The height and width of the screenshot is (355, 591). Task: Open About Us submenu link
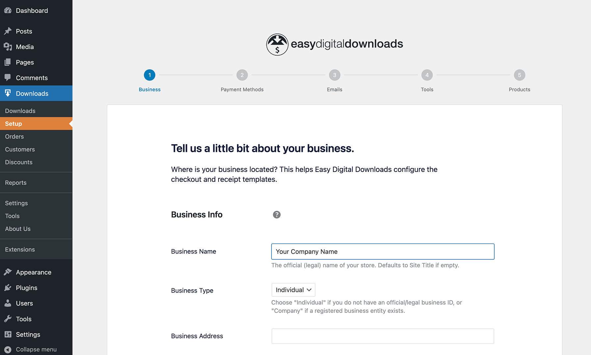(x=36, y=229)
